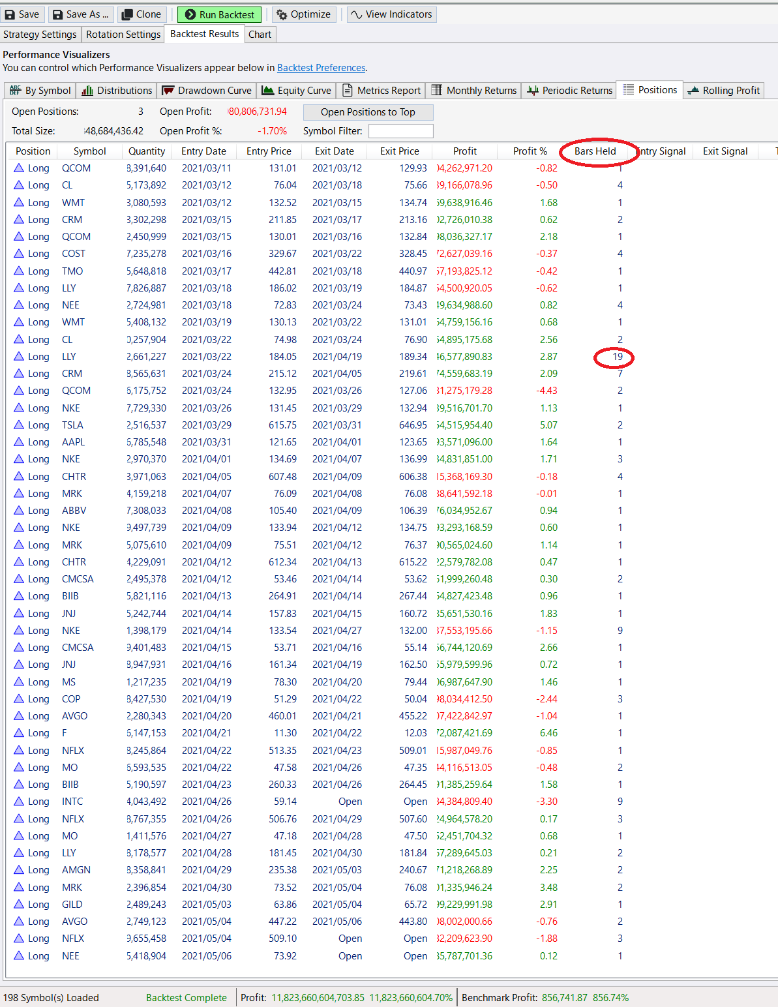Open the Rolling Profit visualizer
The height and width of the screenshot is (1007, 778).
coord(723,90)
